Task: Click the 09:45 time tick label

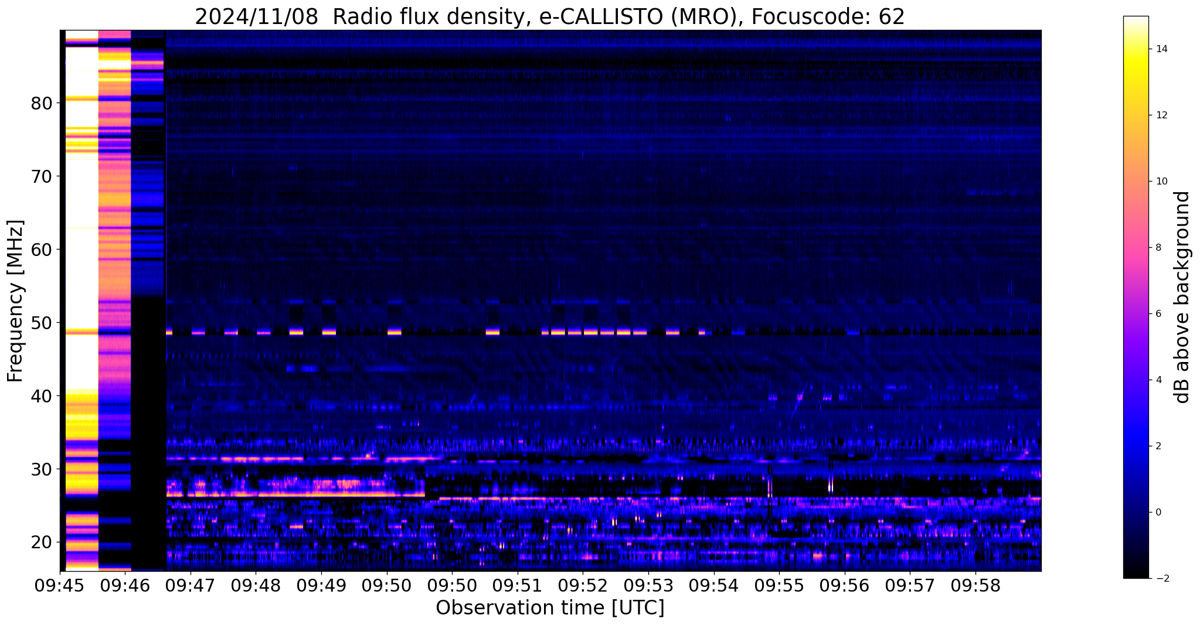Action: (60, 586)
